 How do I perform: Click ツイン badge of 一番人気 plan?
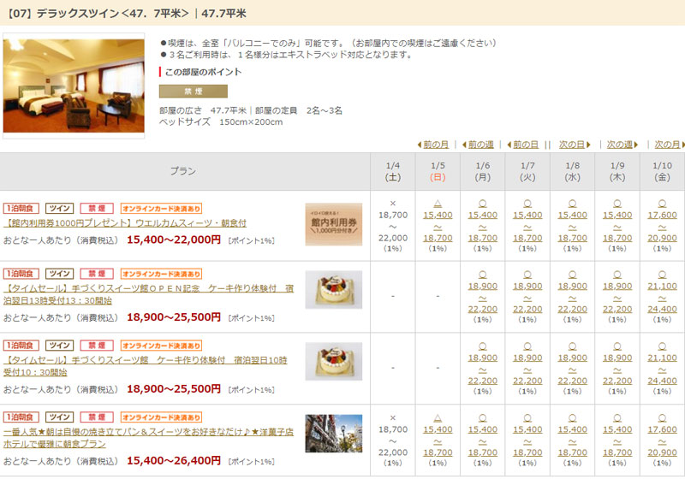pos(59,417)
